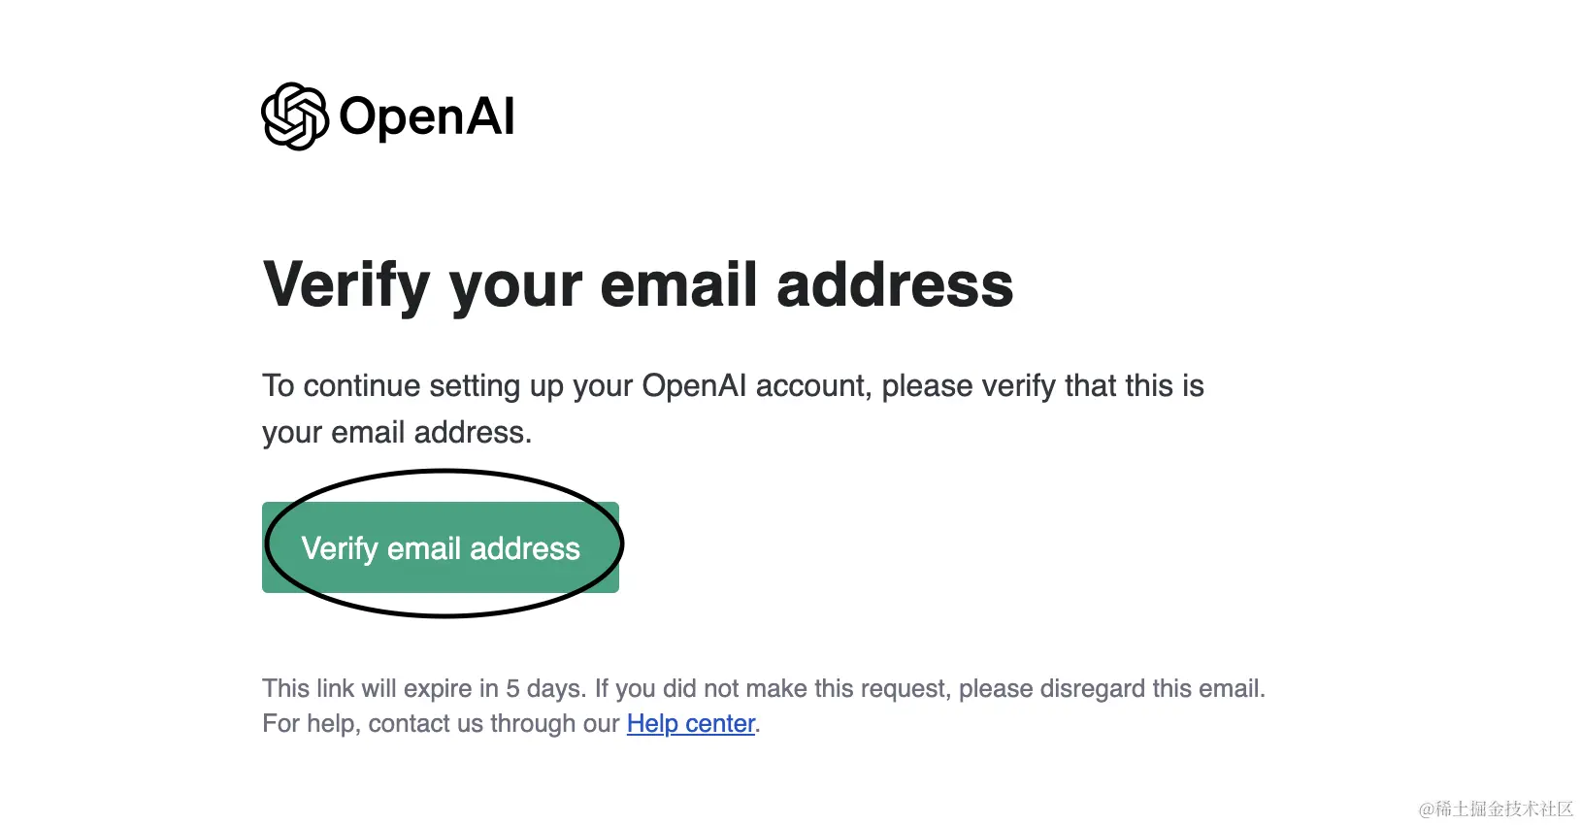Click the OpenAI wordmark next to the logo

[x=427, y=115]
